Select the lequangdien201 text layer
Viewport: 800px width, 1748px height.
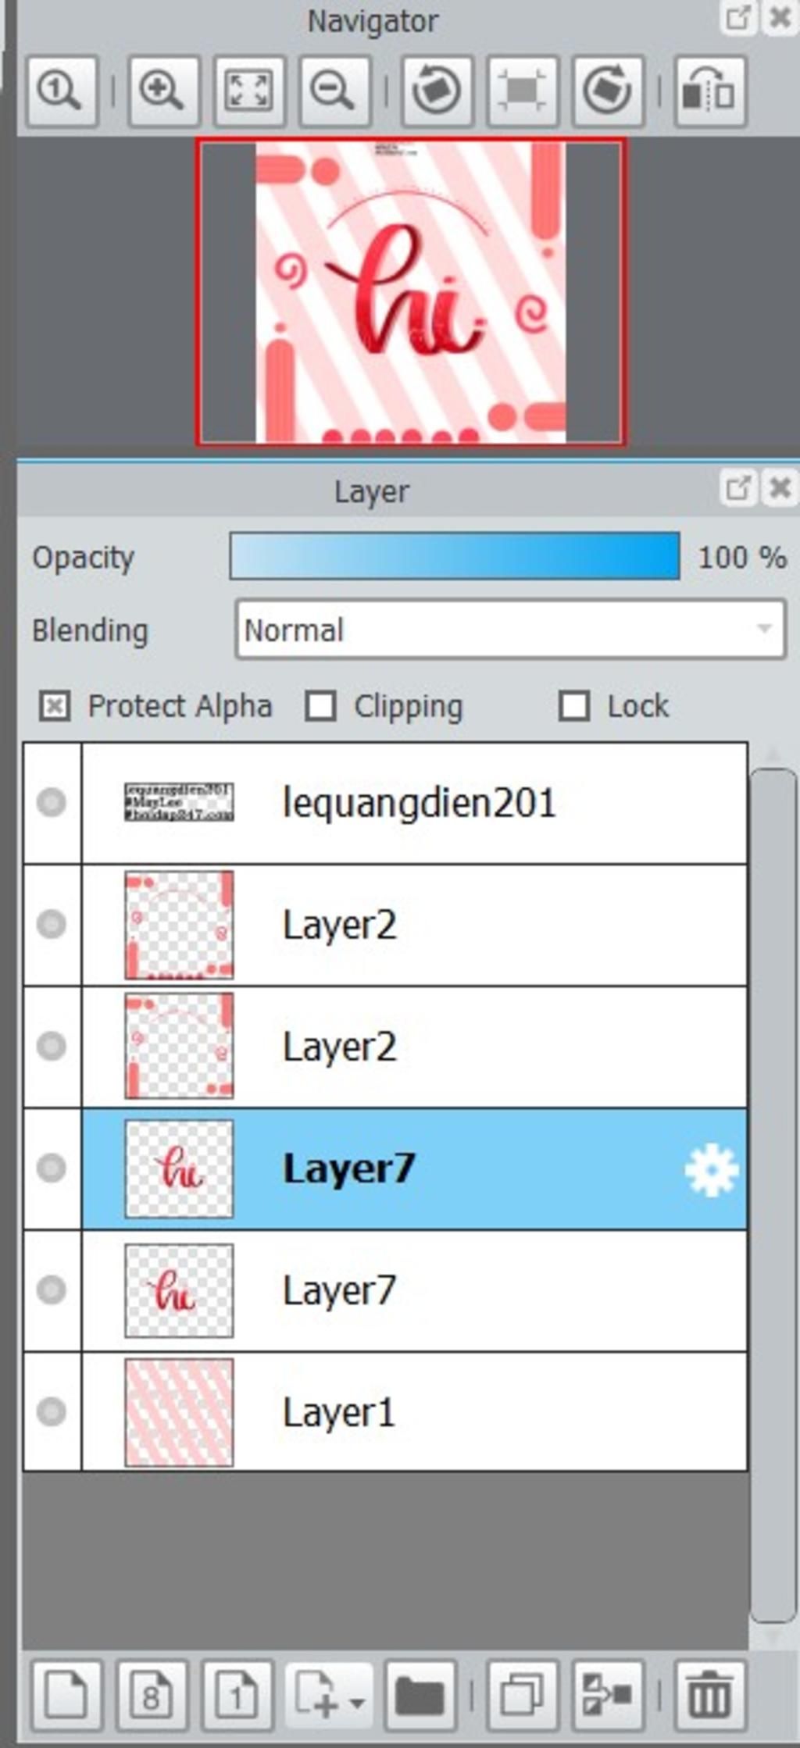point(415,803)
